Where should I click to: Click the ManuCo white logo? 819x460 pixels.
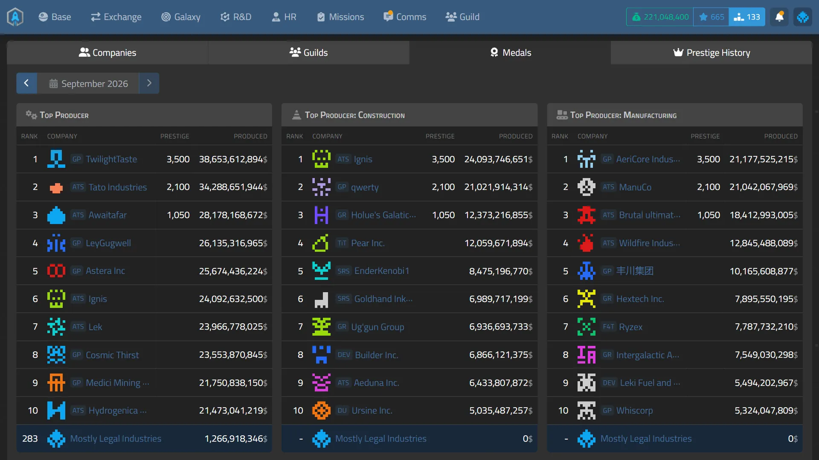point(587,187)
